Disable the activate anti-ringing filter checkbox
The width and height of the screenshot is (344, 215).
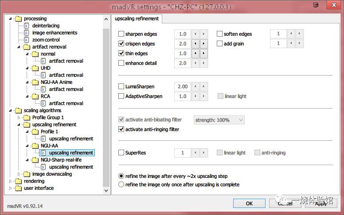coord(121,129)
